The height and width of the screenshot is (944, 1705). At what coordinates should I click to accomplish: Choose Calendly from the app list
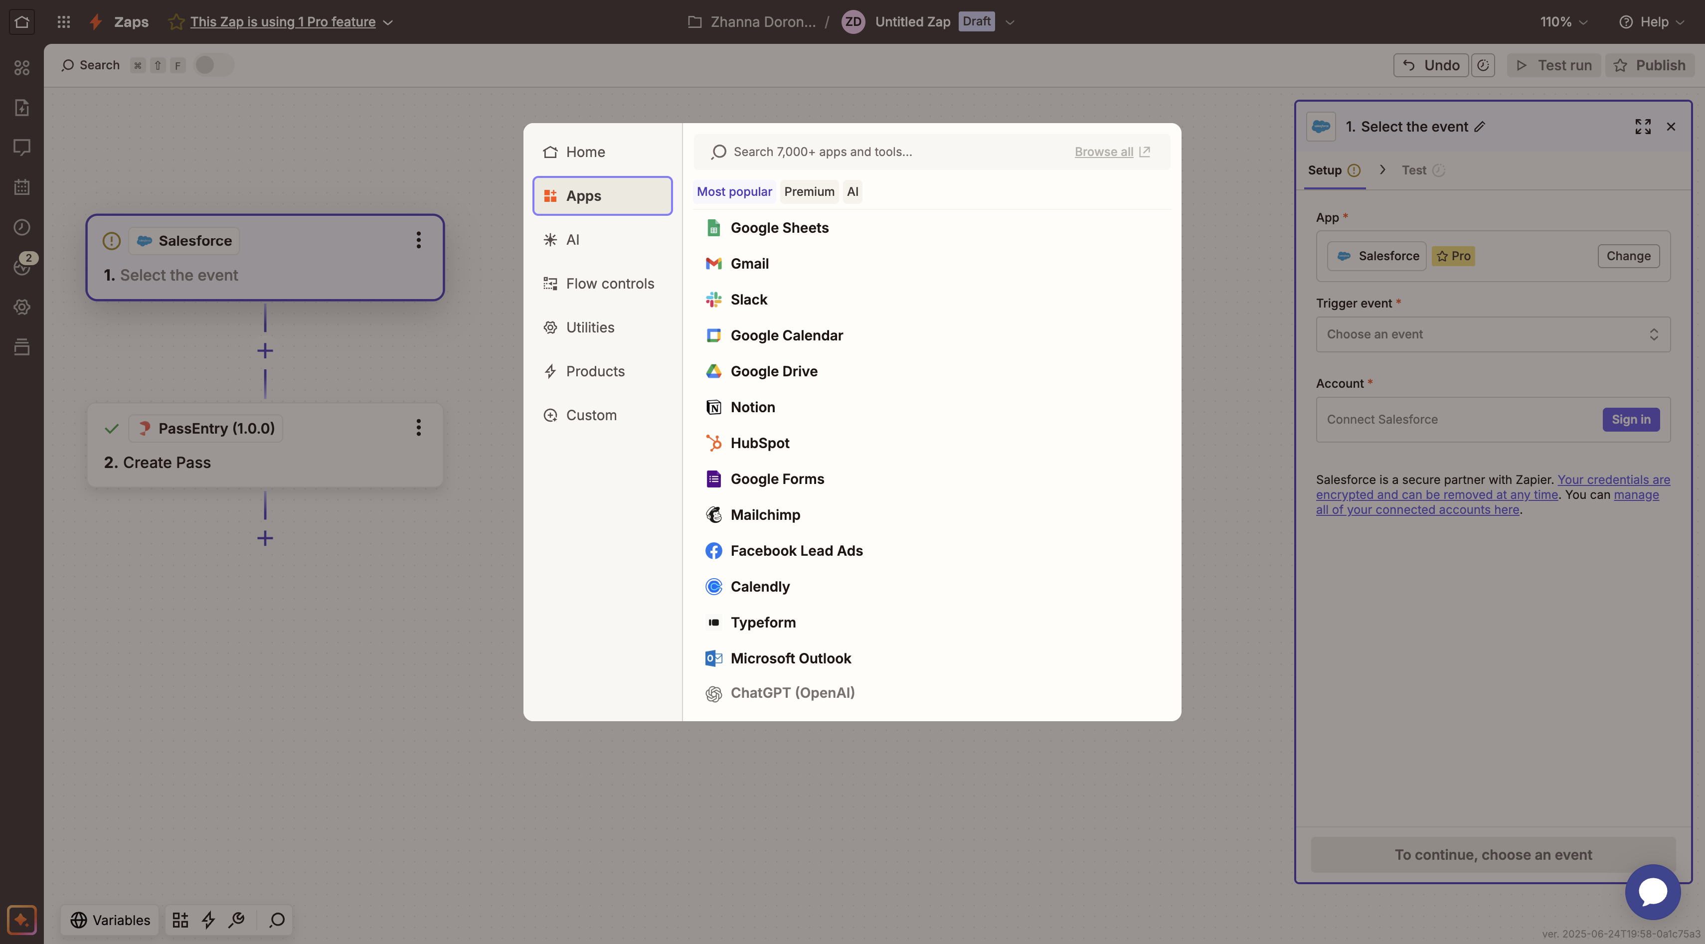pyautogui.click(x=931, y=586)
